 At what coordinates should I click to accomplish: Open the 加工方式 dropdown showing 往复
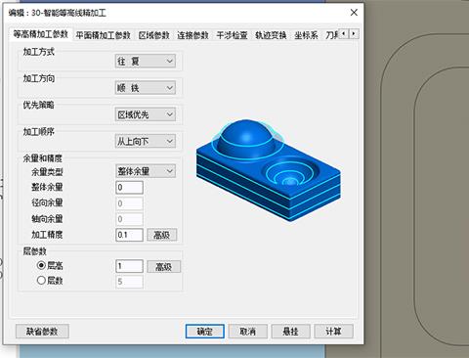tap(146, 61)
